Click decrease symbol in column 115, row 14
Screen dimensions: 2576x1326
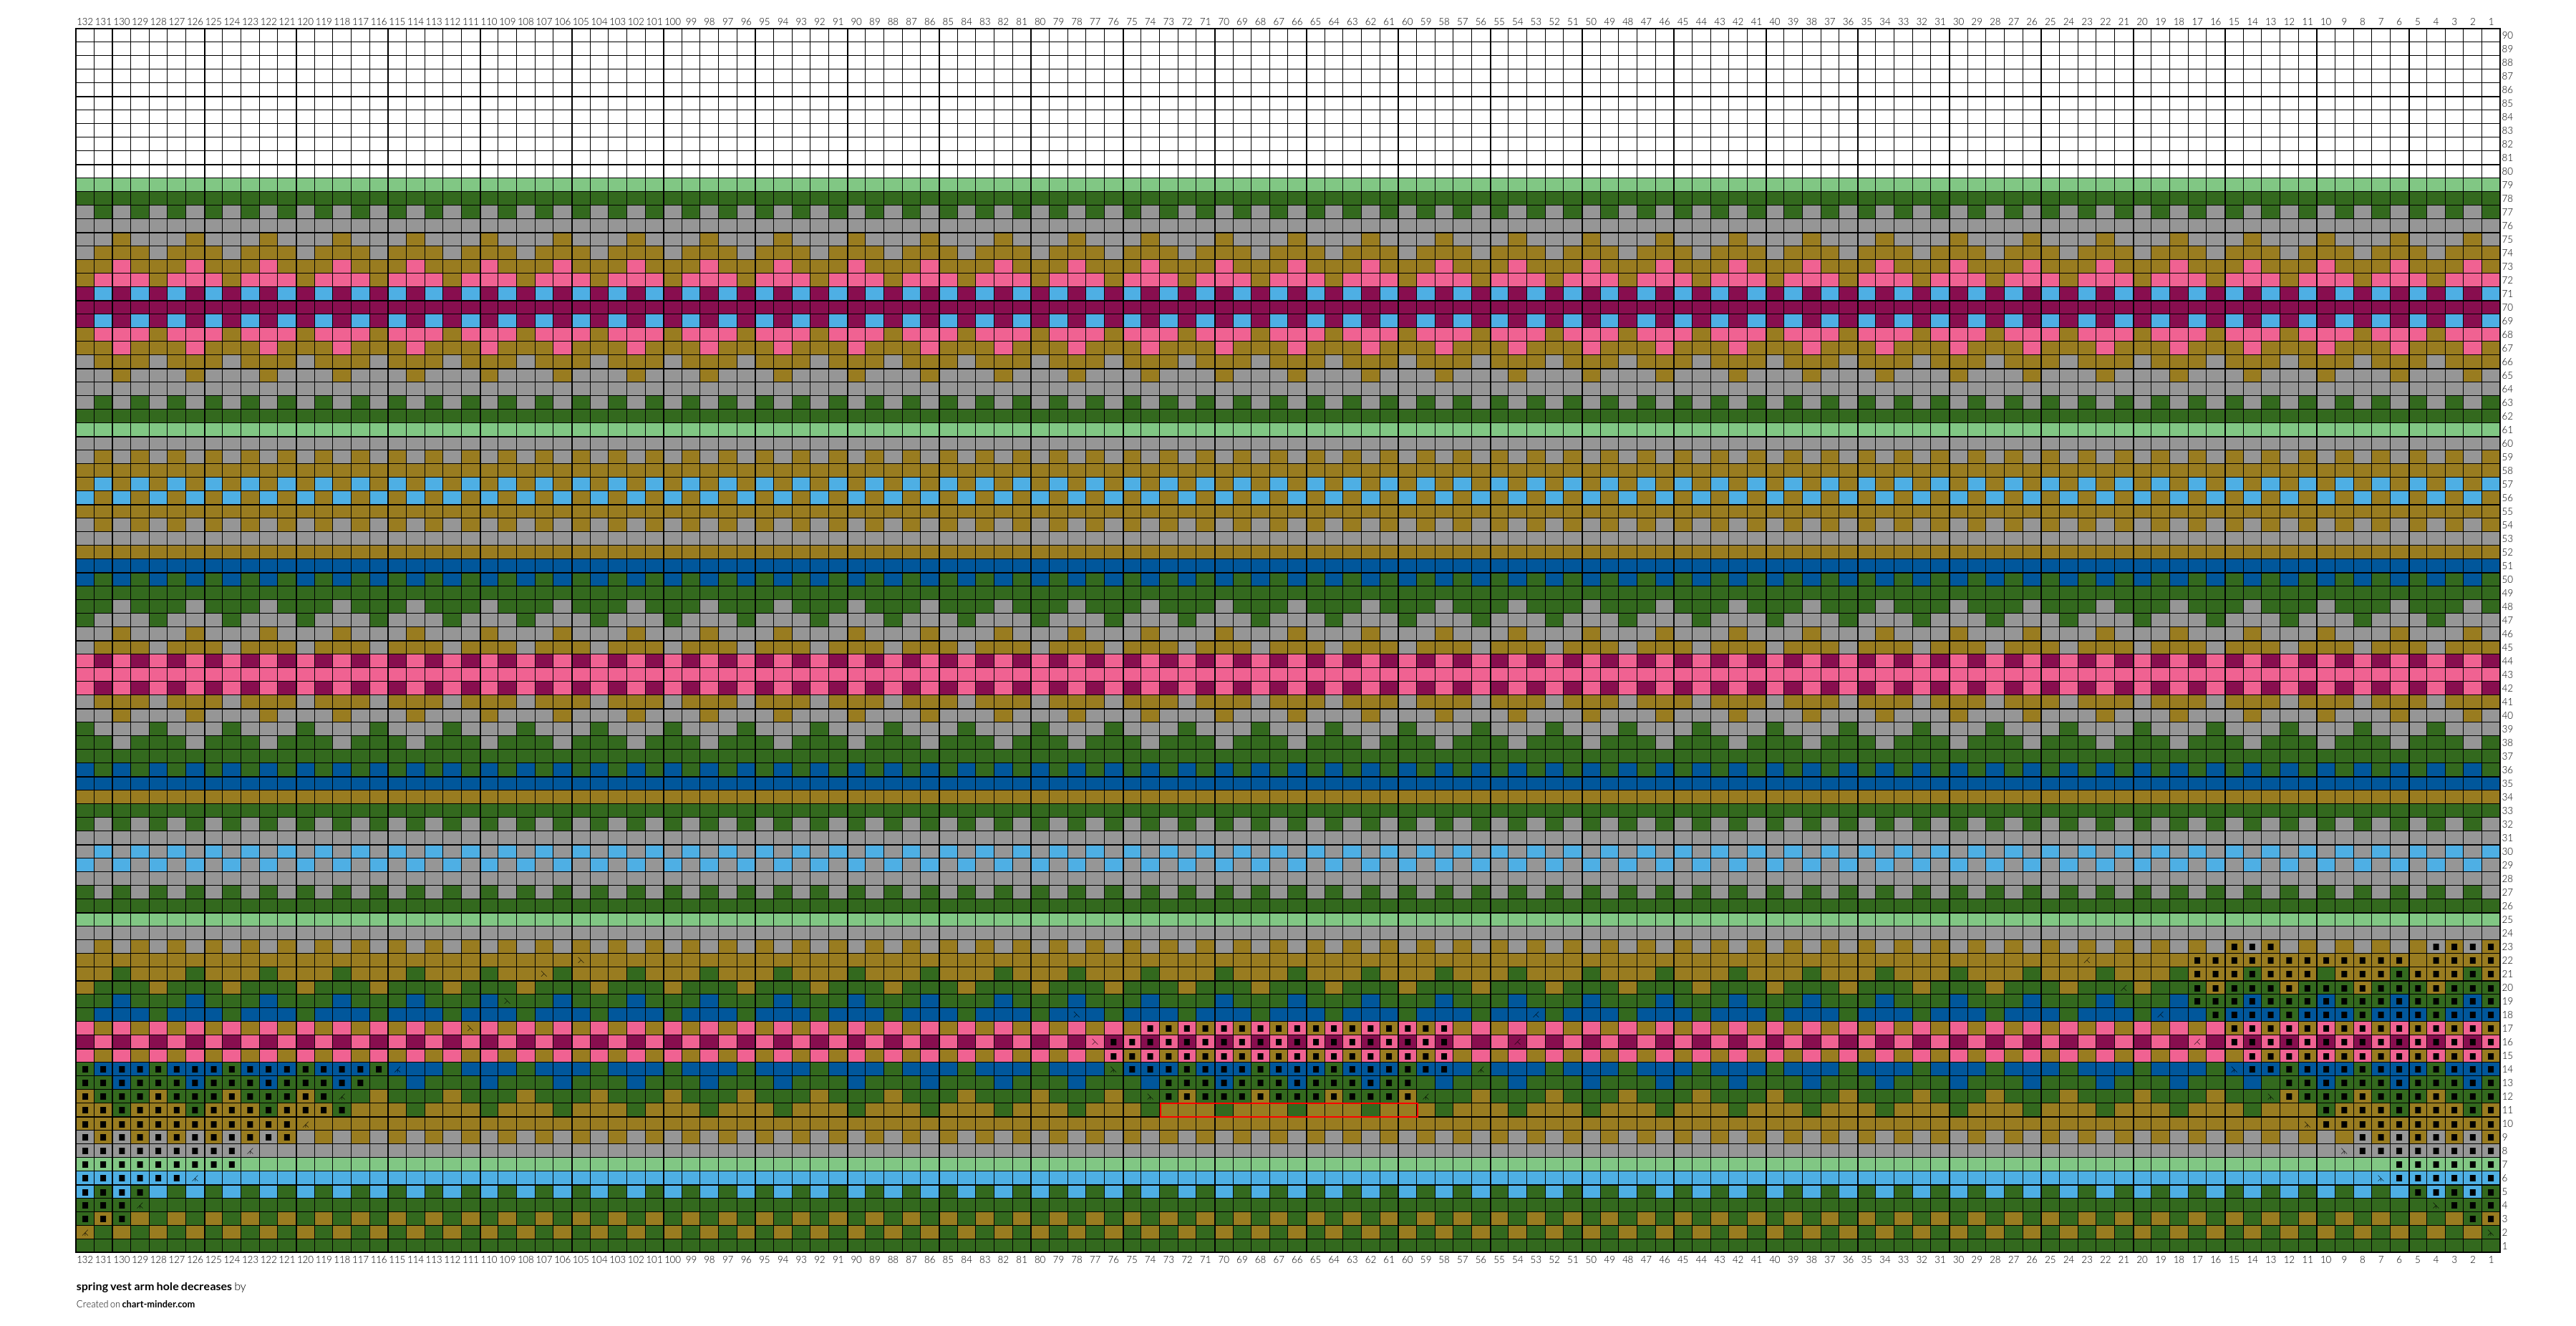[x=397, y=1069]
